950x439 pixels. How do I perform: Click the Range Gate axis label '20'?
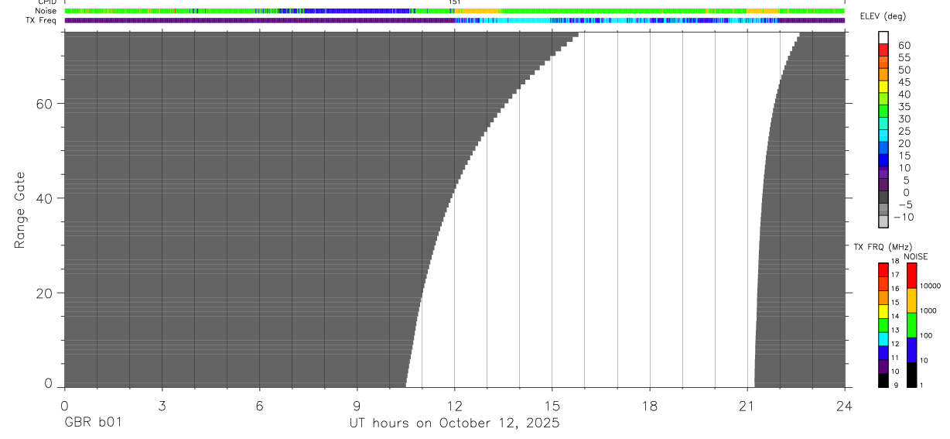click(43, 293)
